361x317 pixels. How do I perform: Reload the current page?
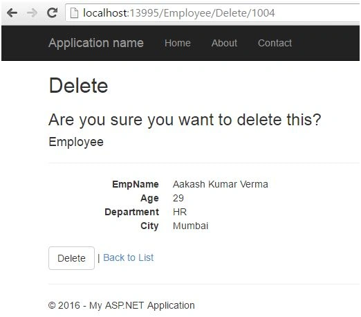click(53, 12)
